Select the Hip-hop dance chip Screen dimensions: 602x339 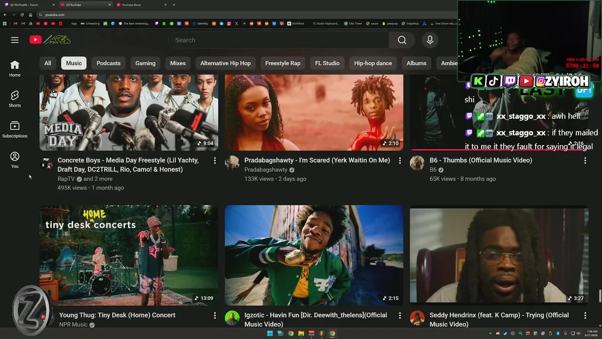pyautogui.click(x=373, y=63)
